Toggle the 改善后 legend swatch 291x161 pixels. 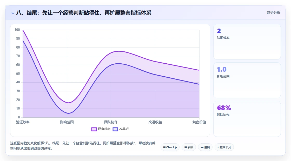coord(115,129)
